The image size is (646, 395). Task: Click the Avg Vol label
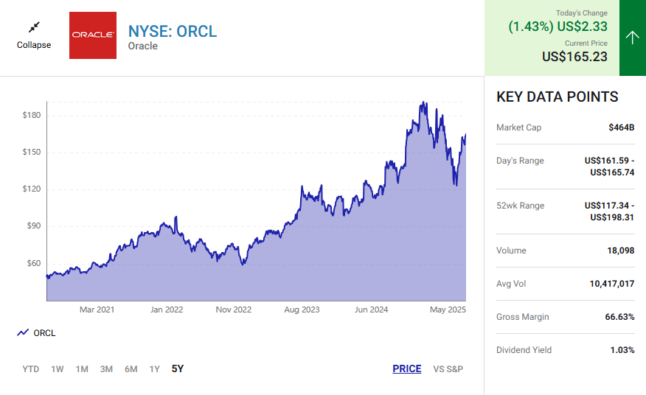coord(511,284)
